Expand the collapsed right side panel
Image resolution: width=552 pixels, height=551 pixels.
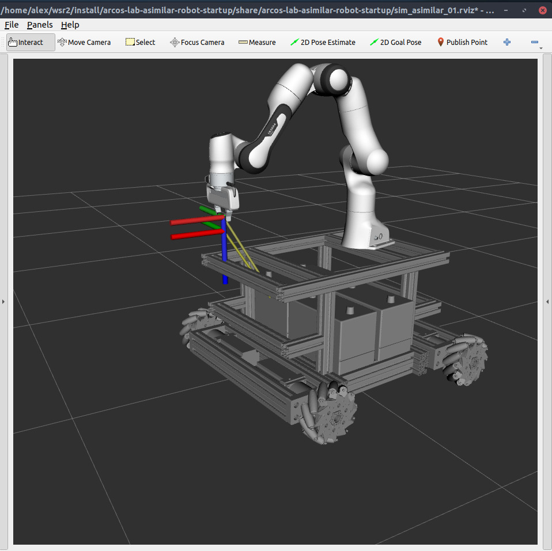pyautogui.click(x=548, y=302)
